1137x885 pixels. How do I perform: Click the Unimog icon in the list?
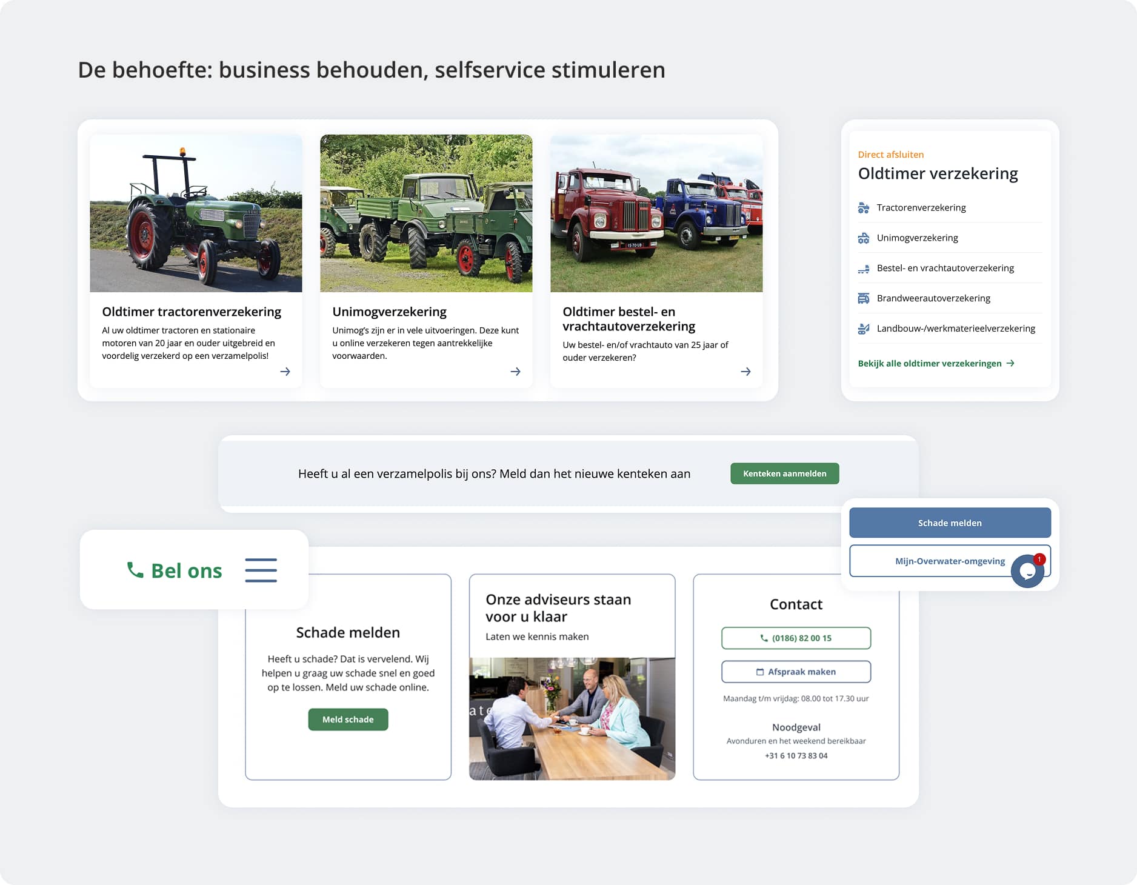coord(864,238)
